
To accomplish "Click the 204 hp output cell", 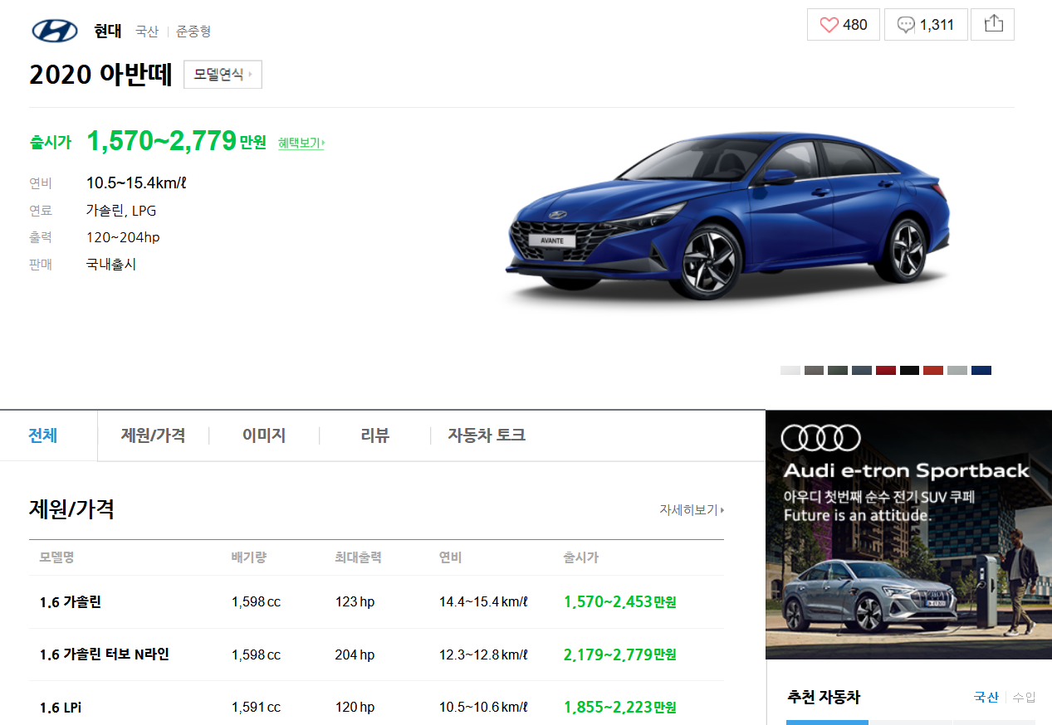I will click(355, 654).
